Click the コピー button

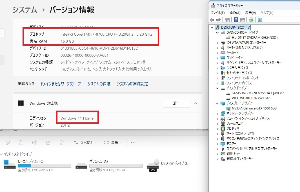pos(176,103)
